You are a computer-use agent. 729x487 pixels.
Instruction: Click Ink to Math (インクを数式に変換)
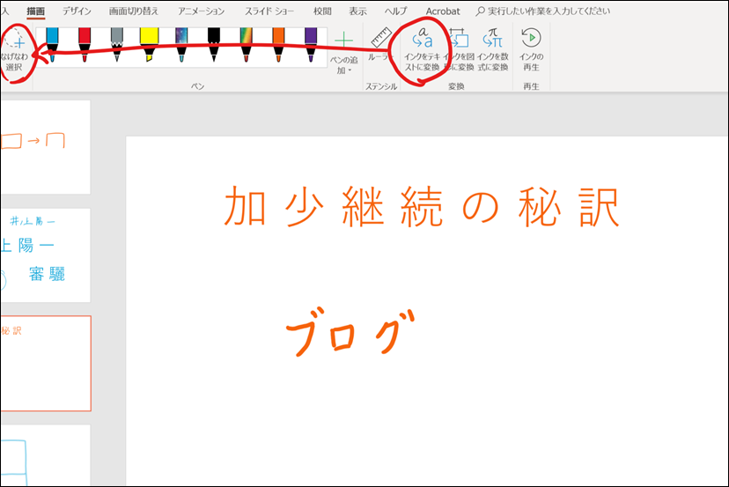[x=493, y=49]
